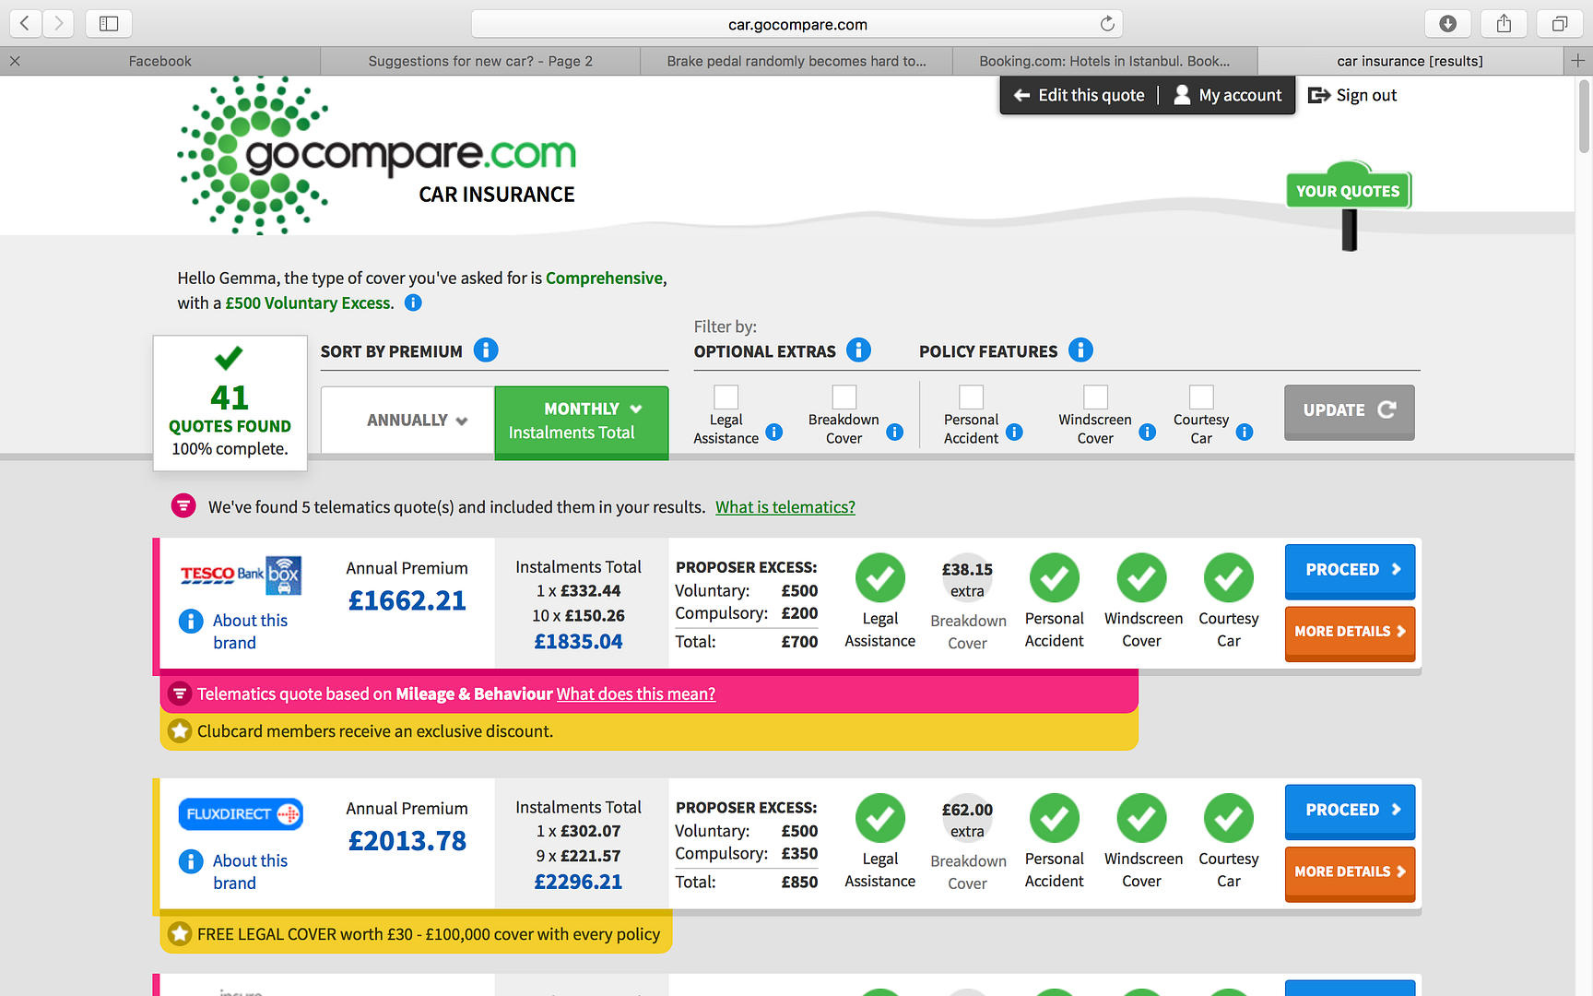Open info icon beside Policy Features
1593x996 pixels.
(x=1080, y=350)
